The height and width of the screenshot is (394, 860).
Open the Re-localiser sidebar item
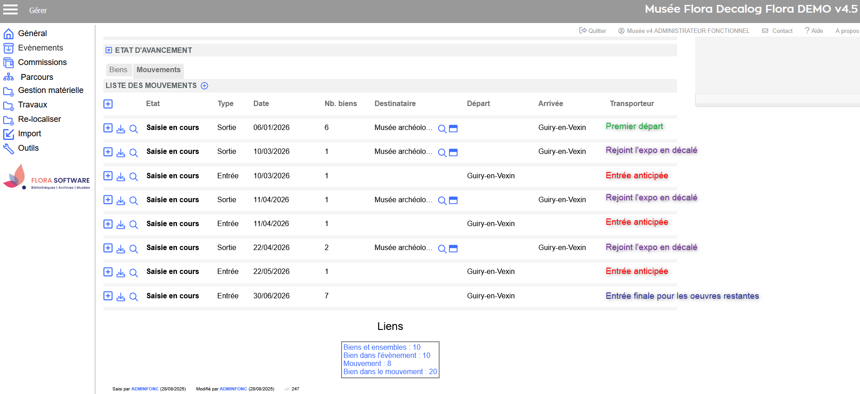(x=39, y=119)
